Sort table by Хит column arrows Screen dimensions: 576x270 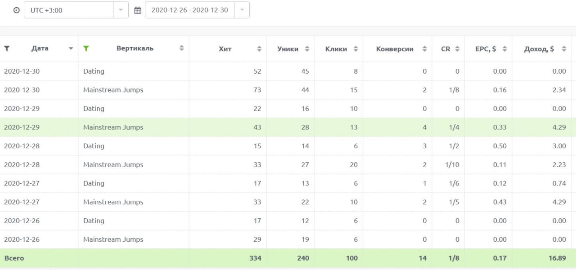[x=259, y=49]
